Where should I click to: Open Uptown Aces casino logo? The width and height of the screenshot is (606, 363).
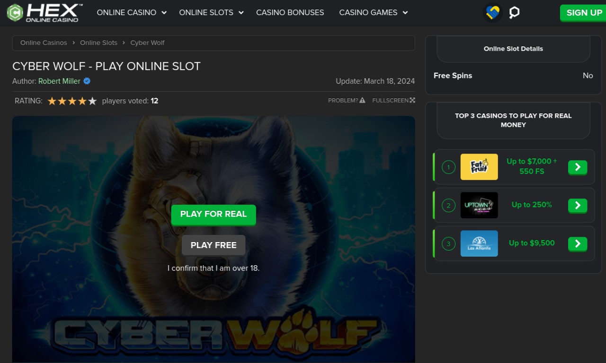click(479, 205)
